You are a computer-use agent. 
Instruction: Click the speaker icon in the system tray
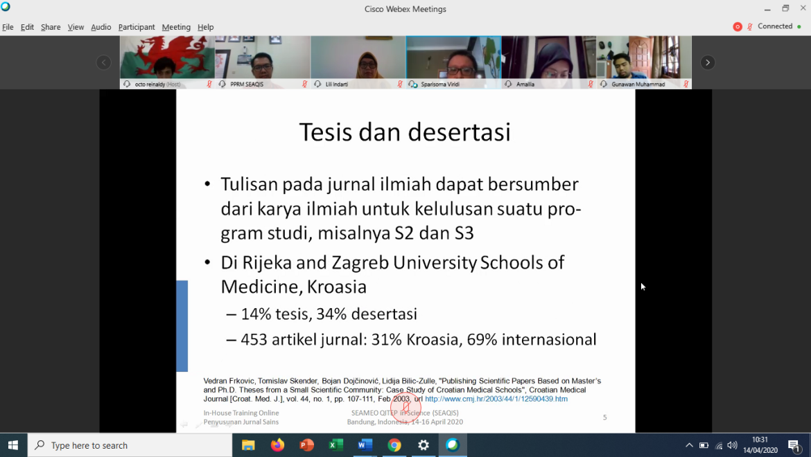point(732,445)
